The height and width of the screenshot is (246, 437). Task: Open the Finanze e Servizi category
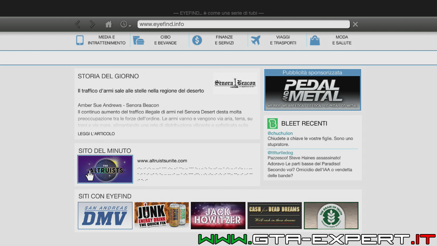[x=224, y=40]
